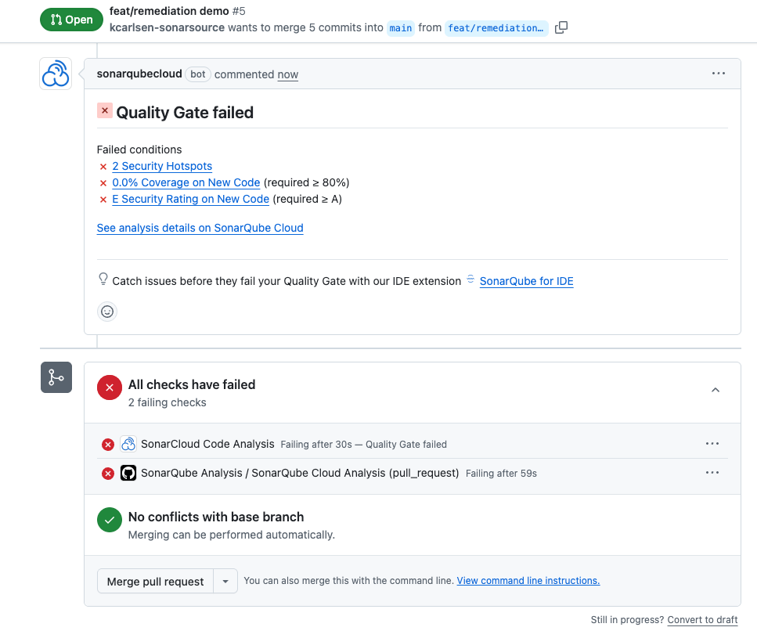Open options for SonarCloud Code Analysis check

(x=712, y=444)
